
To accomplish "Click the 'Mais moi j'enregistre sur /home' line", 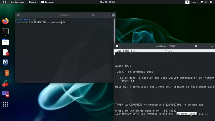I will (x=165, y=87).
